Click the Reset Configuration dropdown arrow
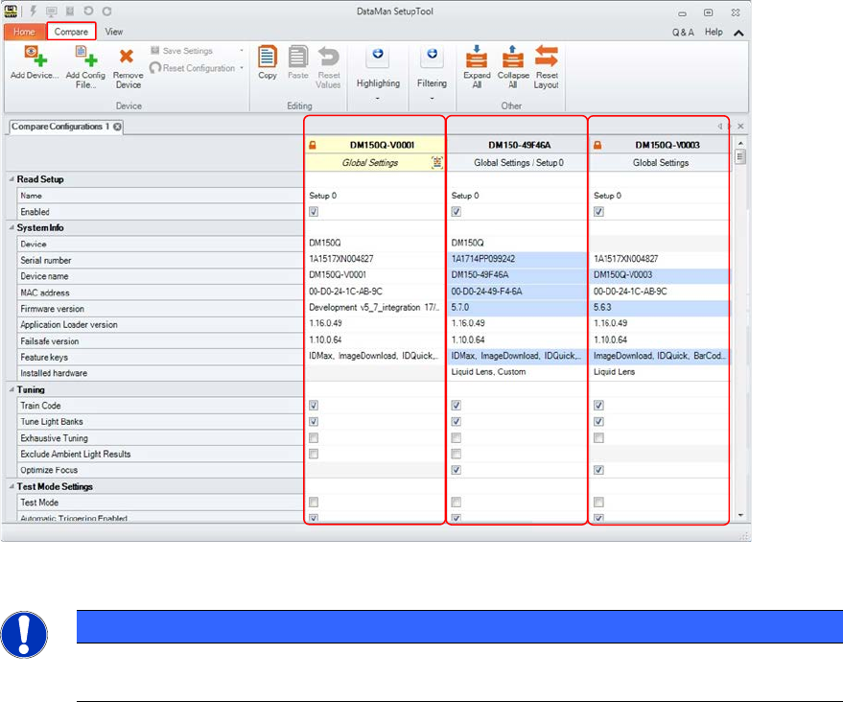This screenshot has width=843, height=702. pos(242,68)
